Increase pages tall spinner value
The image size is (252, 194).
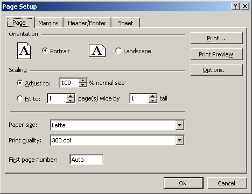click(x=153, y=96)
